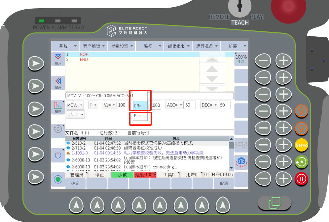Choose PL= from the open dropdown list
The image size is (329, 222).
(138, 116)
